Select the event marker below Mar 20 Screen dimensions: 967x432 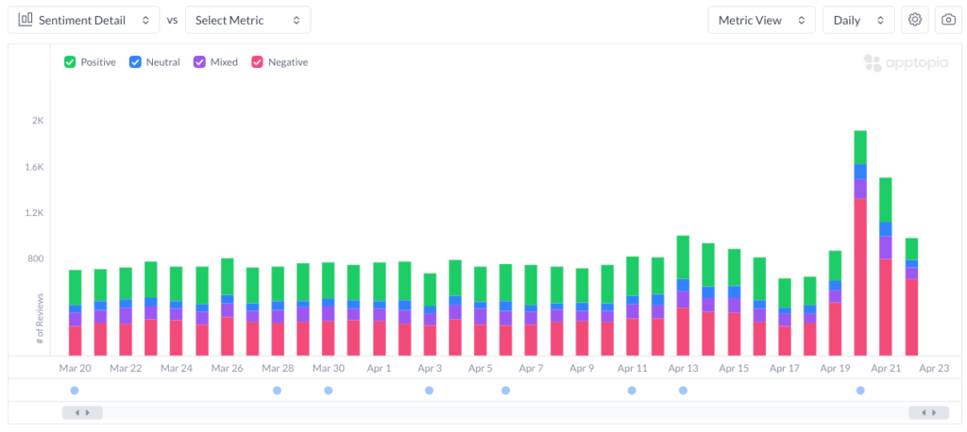[75, 390]
